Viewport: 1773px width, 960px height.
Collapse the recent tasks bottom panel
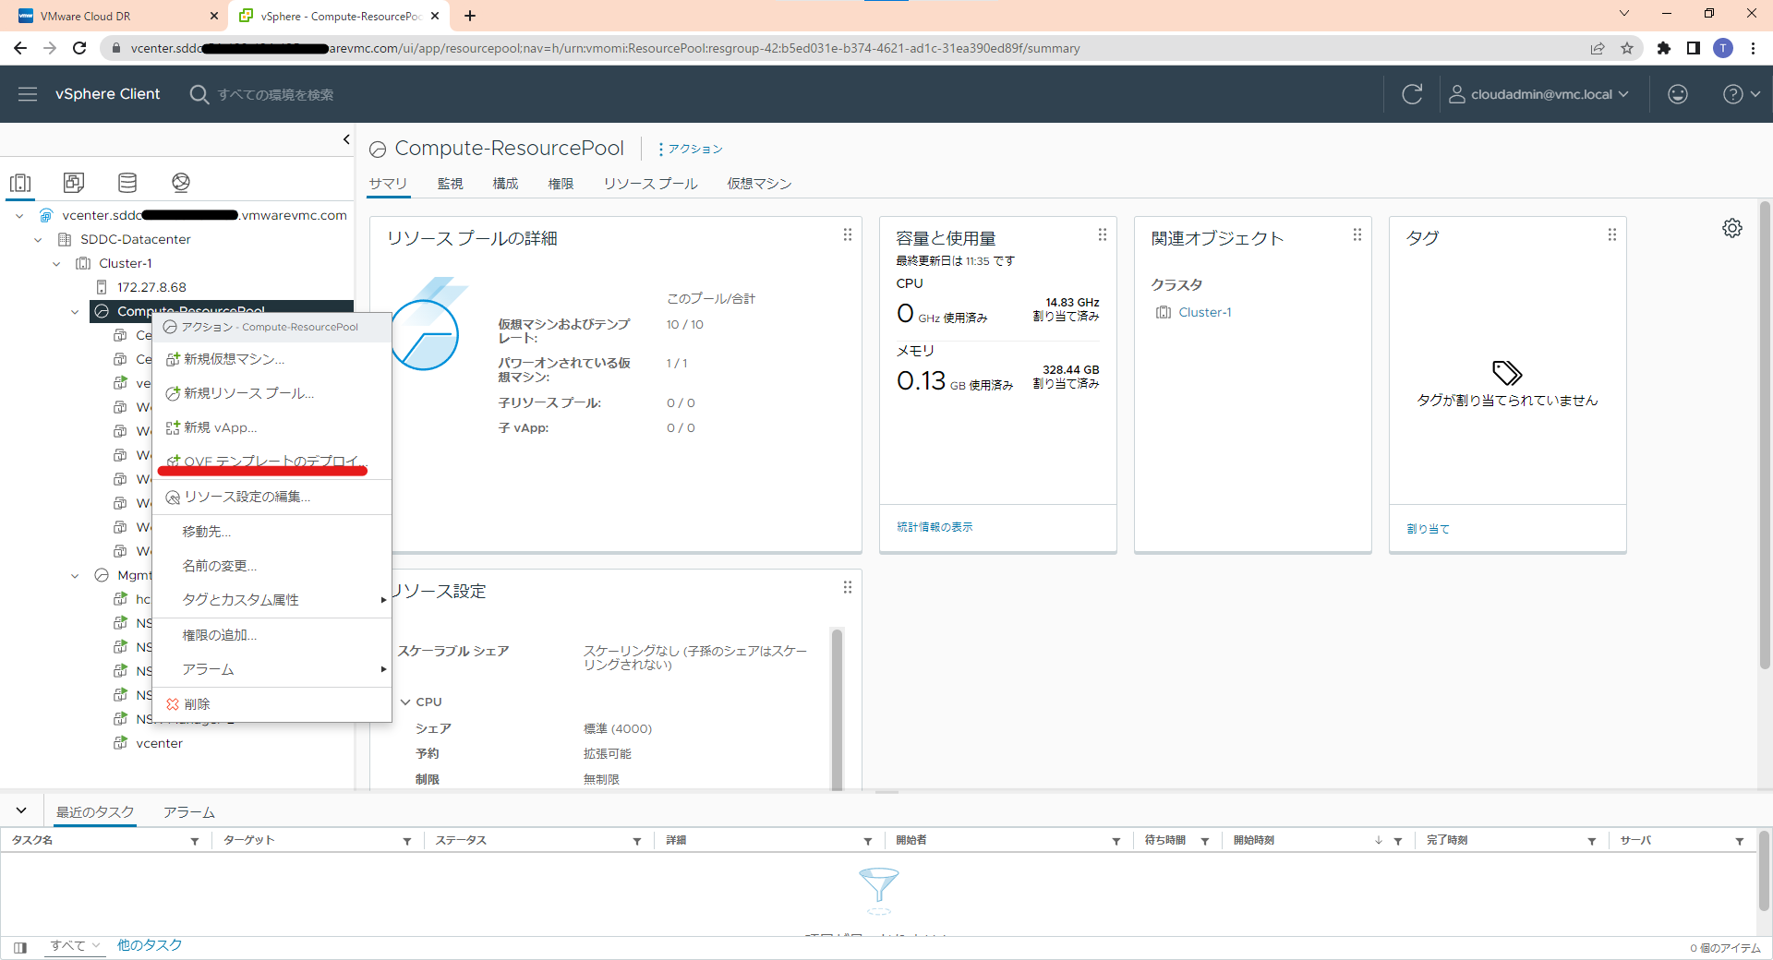tap(21, 810)
